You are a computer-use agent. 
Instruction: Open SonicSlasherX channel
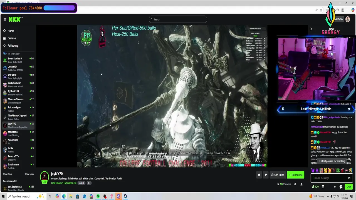(x=18, y=60)
